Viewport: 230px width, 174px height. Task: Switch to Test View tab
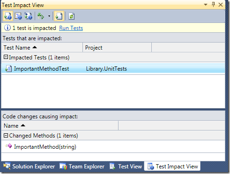coord(126,167)
